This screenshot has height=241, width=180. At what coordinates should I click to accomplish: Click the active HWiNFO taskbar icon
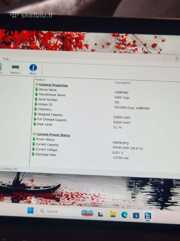148,216
